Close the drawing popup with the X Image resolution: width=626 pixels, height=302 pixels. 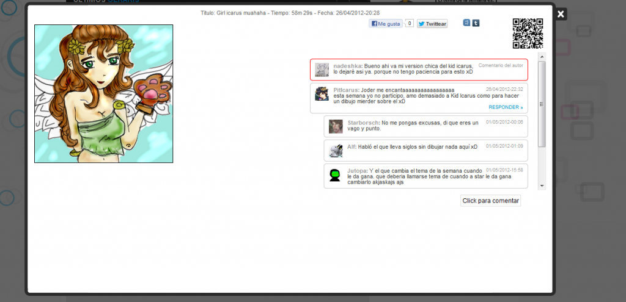pos(561,15)
